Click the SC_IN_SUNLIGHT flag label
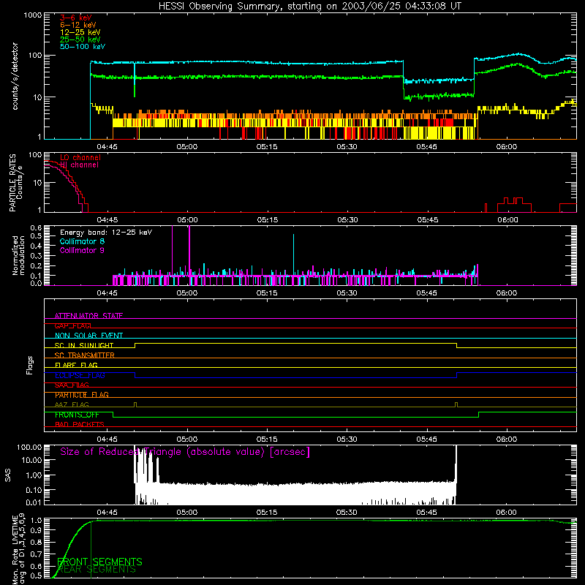The height and width of the screenshot is (585, 585). tap(84, 345)
